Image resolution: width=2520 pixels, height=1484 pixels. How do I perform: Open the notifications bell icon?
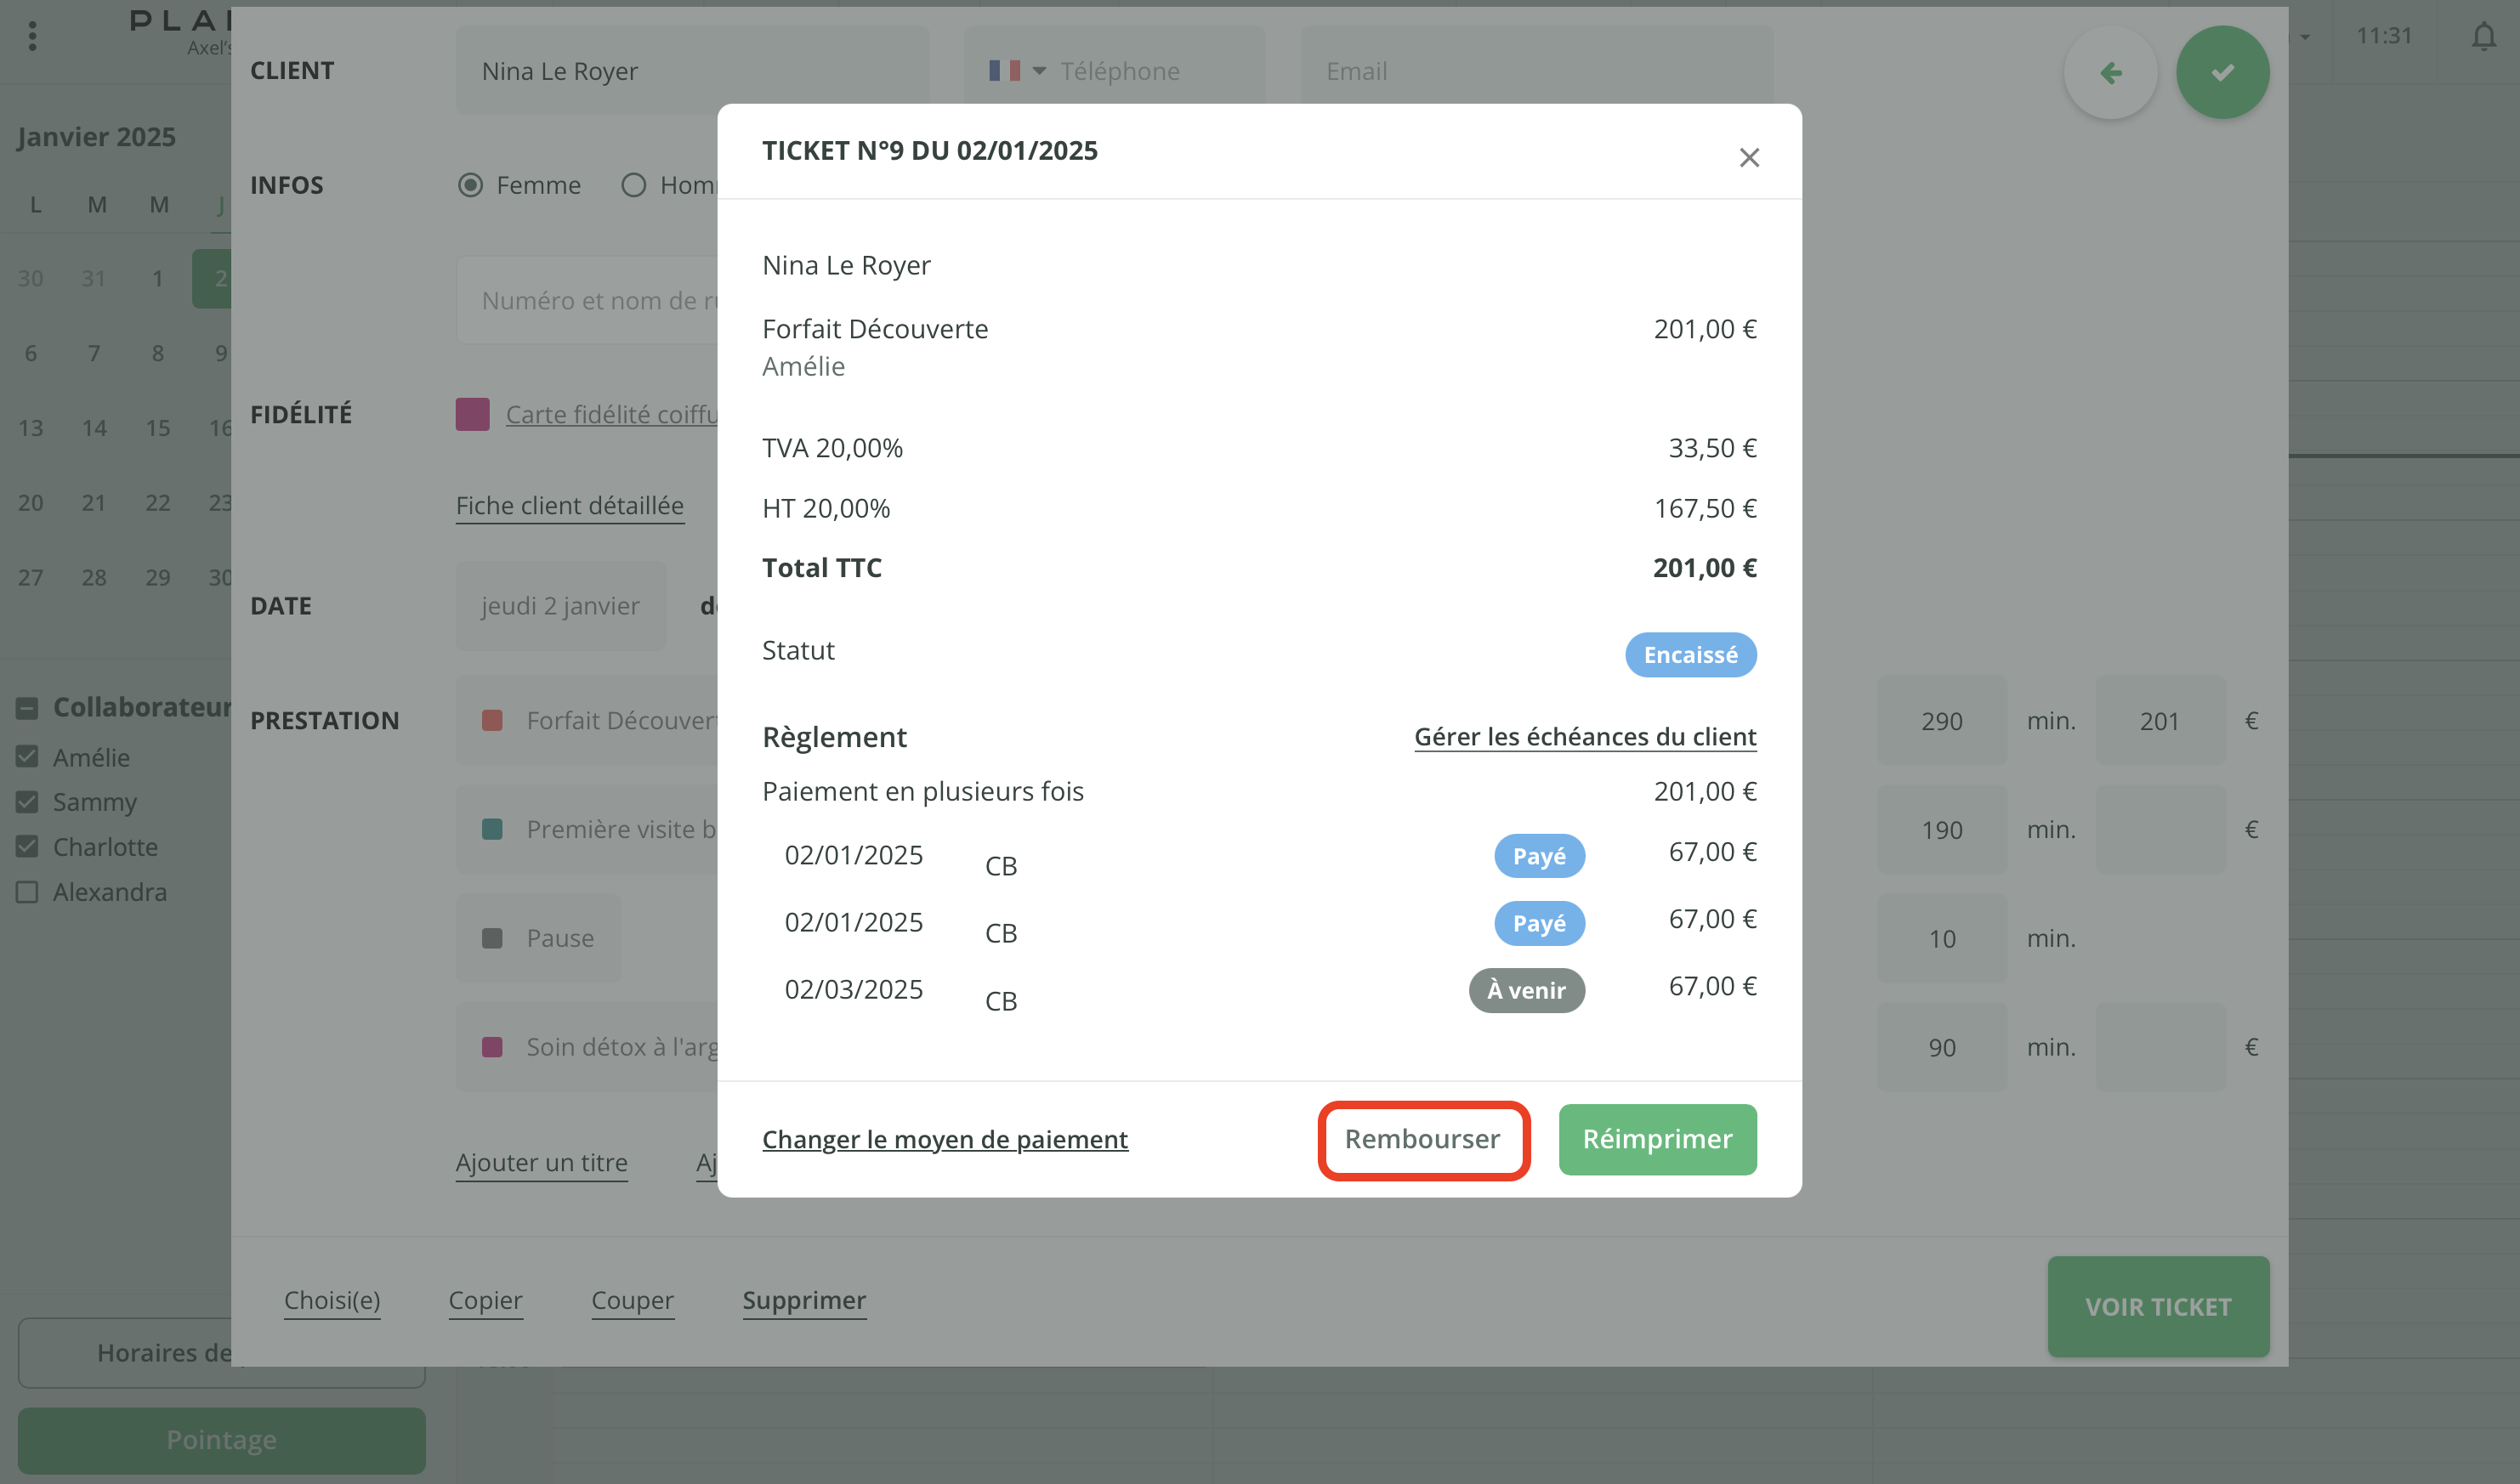click(x=2483, y=37)
